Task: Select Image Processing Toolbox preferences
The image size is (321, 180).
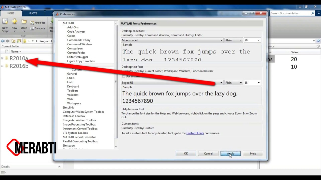Action: [x=79, y=124]
